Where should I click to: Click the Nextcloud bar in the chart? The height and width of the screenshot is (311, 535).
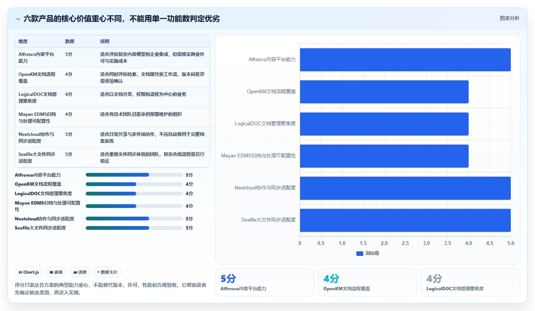(x=405, y=188)
